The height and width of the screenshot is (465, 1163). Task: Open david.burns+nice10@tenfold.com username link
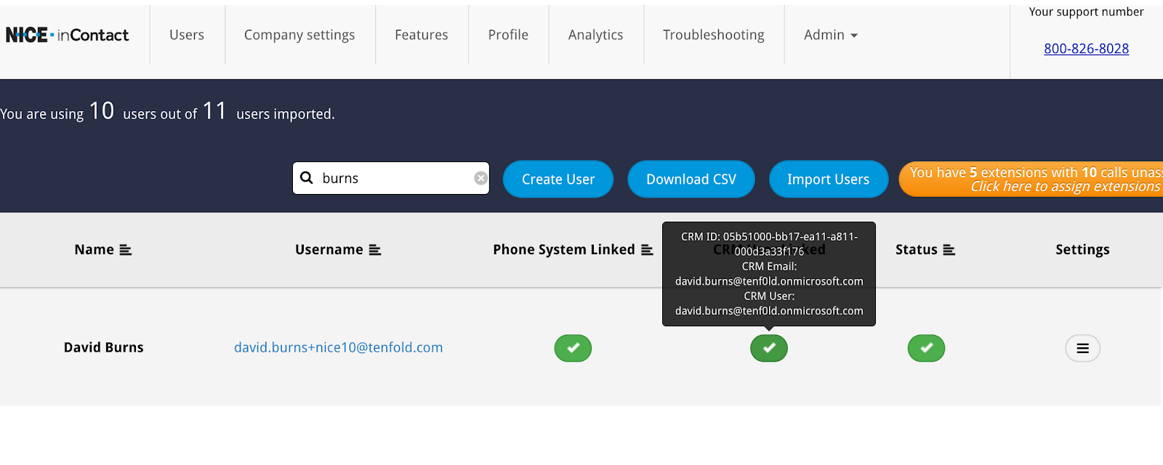tap(338, 347)
